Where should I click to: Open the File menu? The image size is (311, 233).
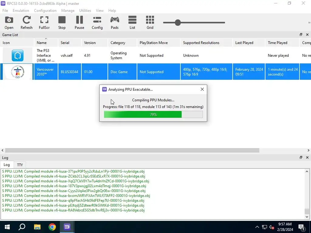(5, 11)
